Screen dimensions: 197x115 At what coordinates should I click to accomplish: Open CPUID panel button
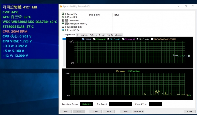pos(125,111)
